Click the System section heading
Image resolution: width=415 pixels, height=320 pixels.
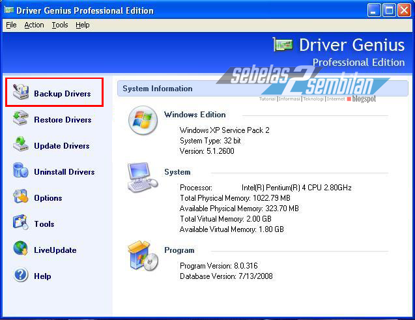click(177, 172)
